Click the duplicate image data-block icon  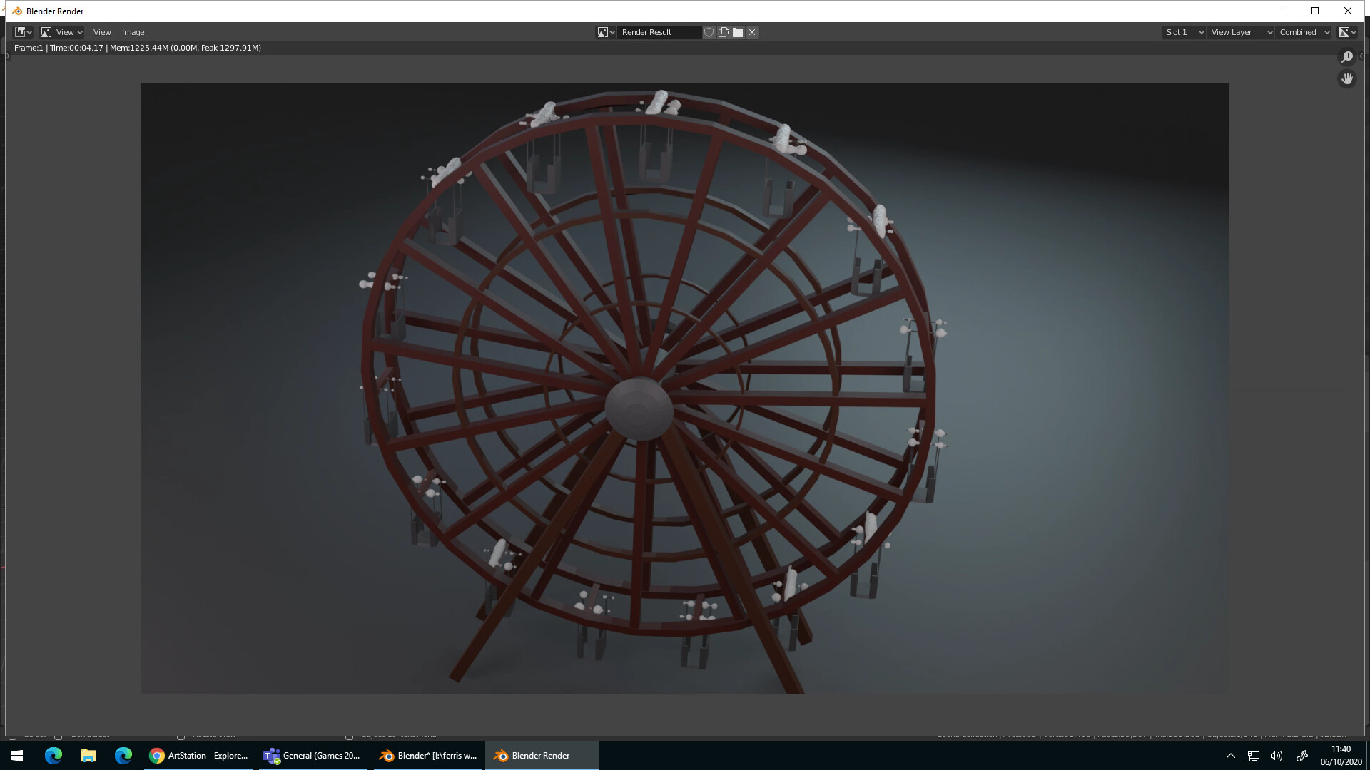coord(723,32)
